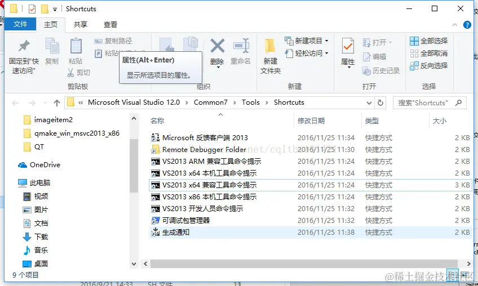
Task: Click Common7 in the breadcrumb path
Action: pyautogui.click(x=211, y=102)
